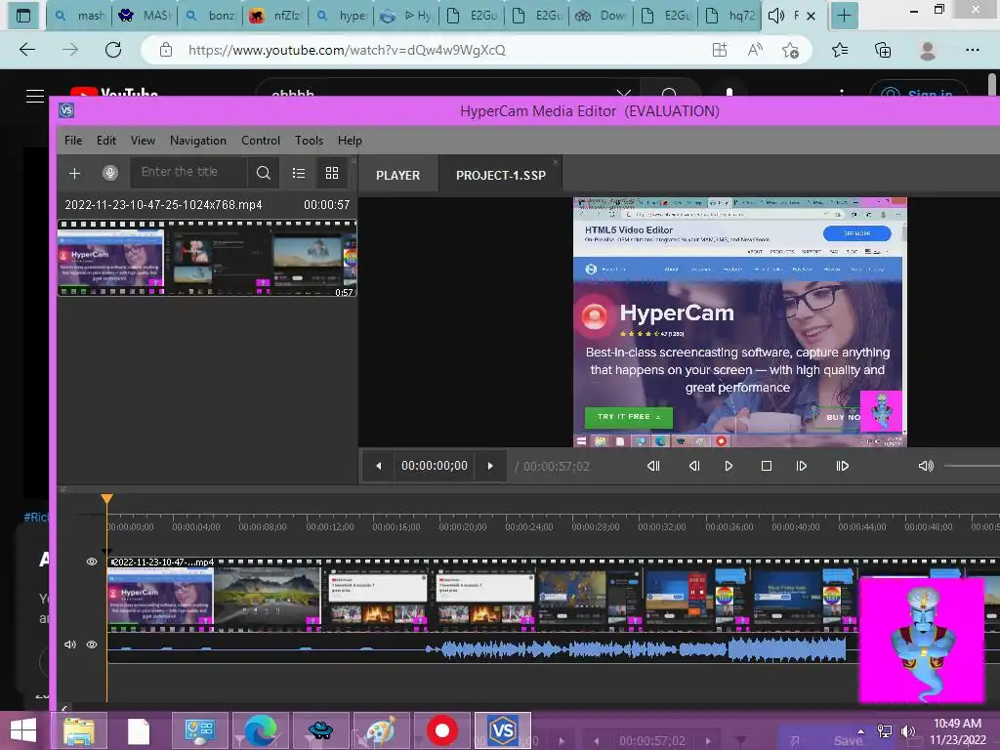This screenshot has width=1000, height=750.
Task: Step timecode forward with the right arrow
Action: pyautogui.click(x=490, y=466)
